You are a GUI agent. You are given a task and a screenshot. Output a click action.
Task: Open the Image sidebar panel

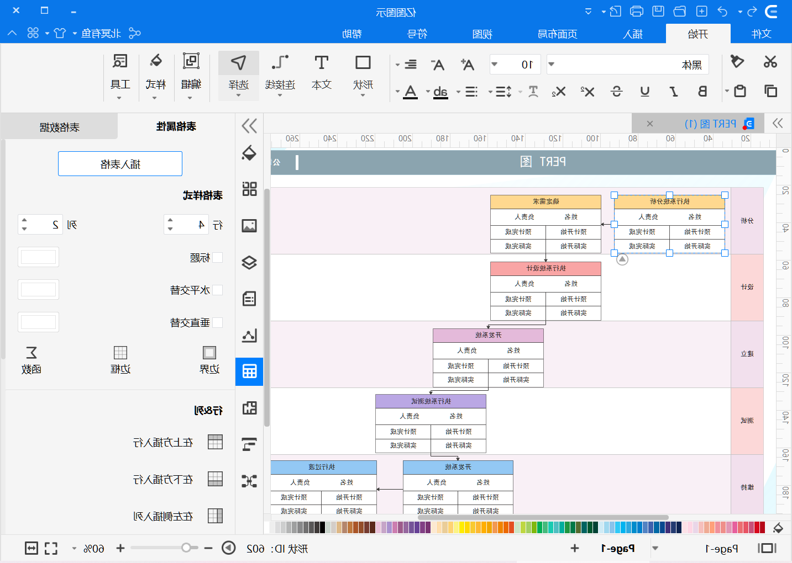coord(249,226)
